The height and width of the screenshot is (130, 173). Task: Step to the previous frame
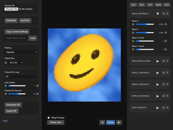(102, 122)
